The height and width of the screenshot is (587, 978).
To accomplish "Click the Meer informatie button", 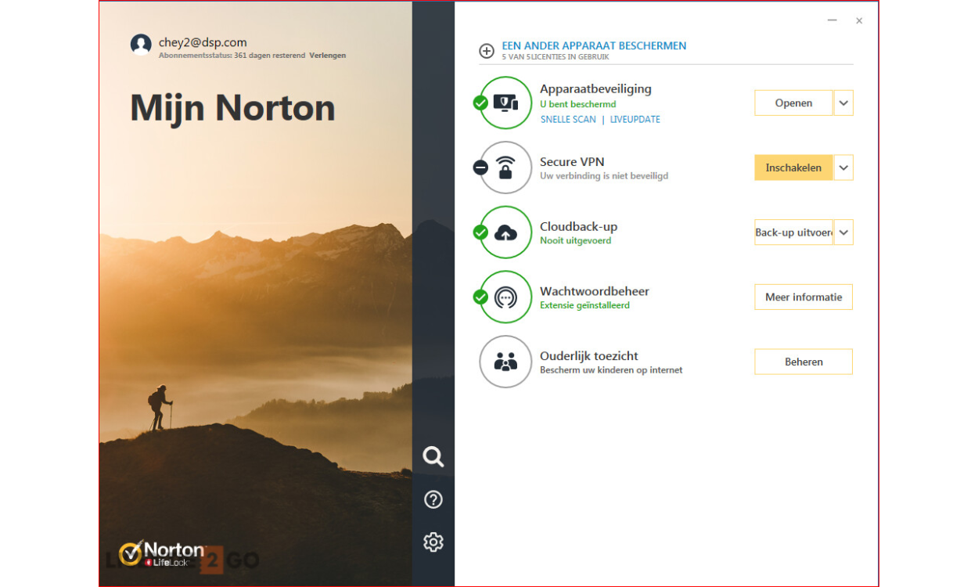I will pyautogui.click(x=804, y=297).
